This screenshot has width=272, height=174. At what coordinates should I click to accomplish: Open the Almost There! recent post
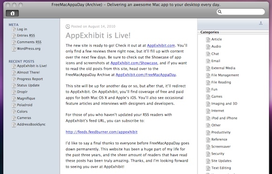click(x=28, y=72)
